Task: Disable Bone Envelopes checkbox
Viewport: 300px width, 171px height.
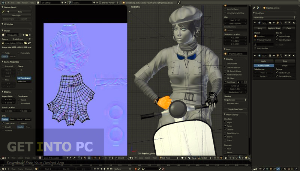Action: [277, 40]
